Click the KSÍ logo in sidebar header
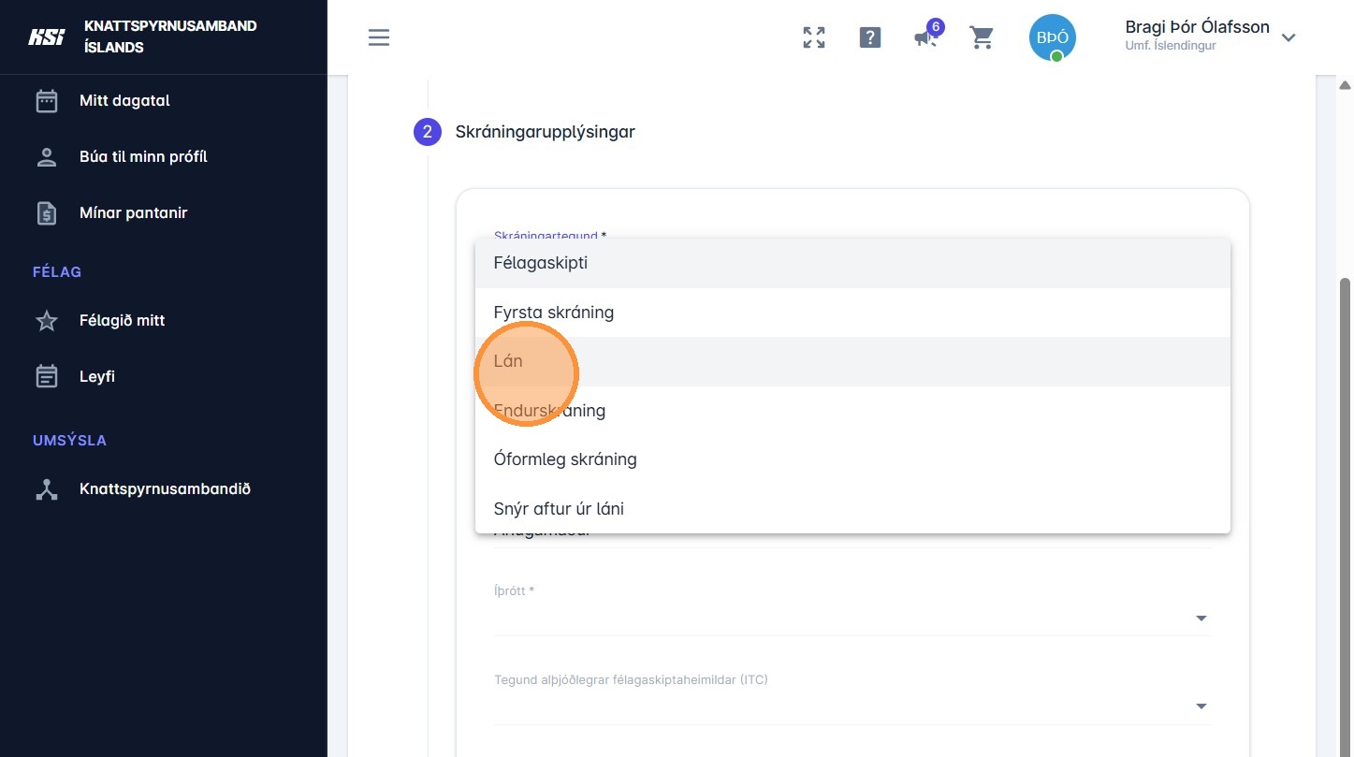This screenshot has width=1354, height=757. (46, 37)
